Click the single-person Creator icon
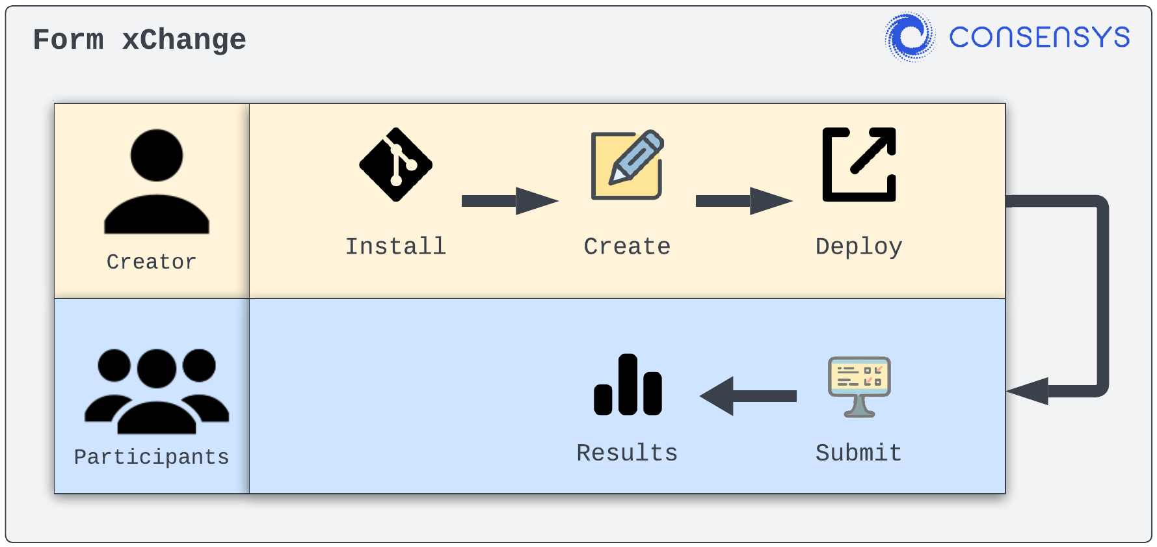 coord(157,181)
